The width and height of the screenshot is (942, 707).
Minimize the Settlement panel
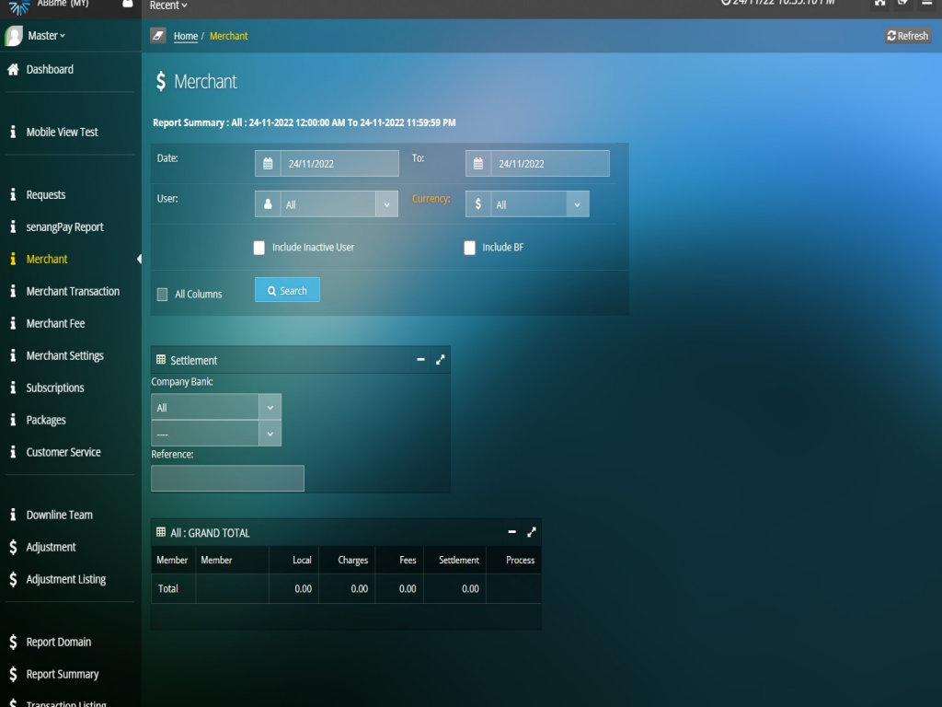[x=420, y=360]
